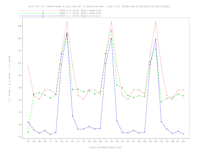Click x-axis forecast hour label 09
The image size is (200, 154).
tap(45, 141)
